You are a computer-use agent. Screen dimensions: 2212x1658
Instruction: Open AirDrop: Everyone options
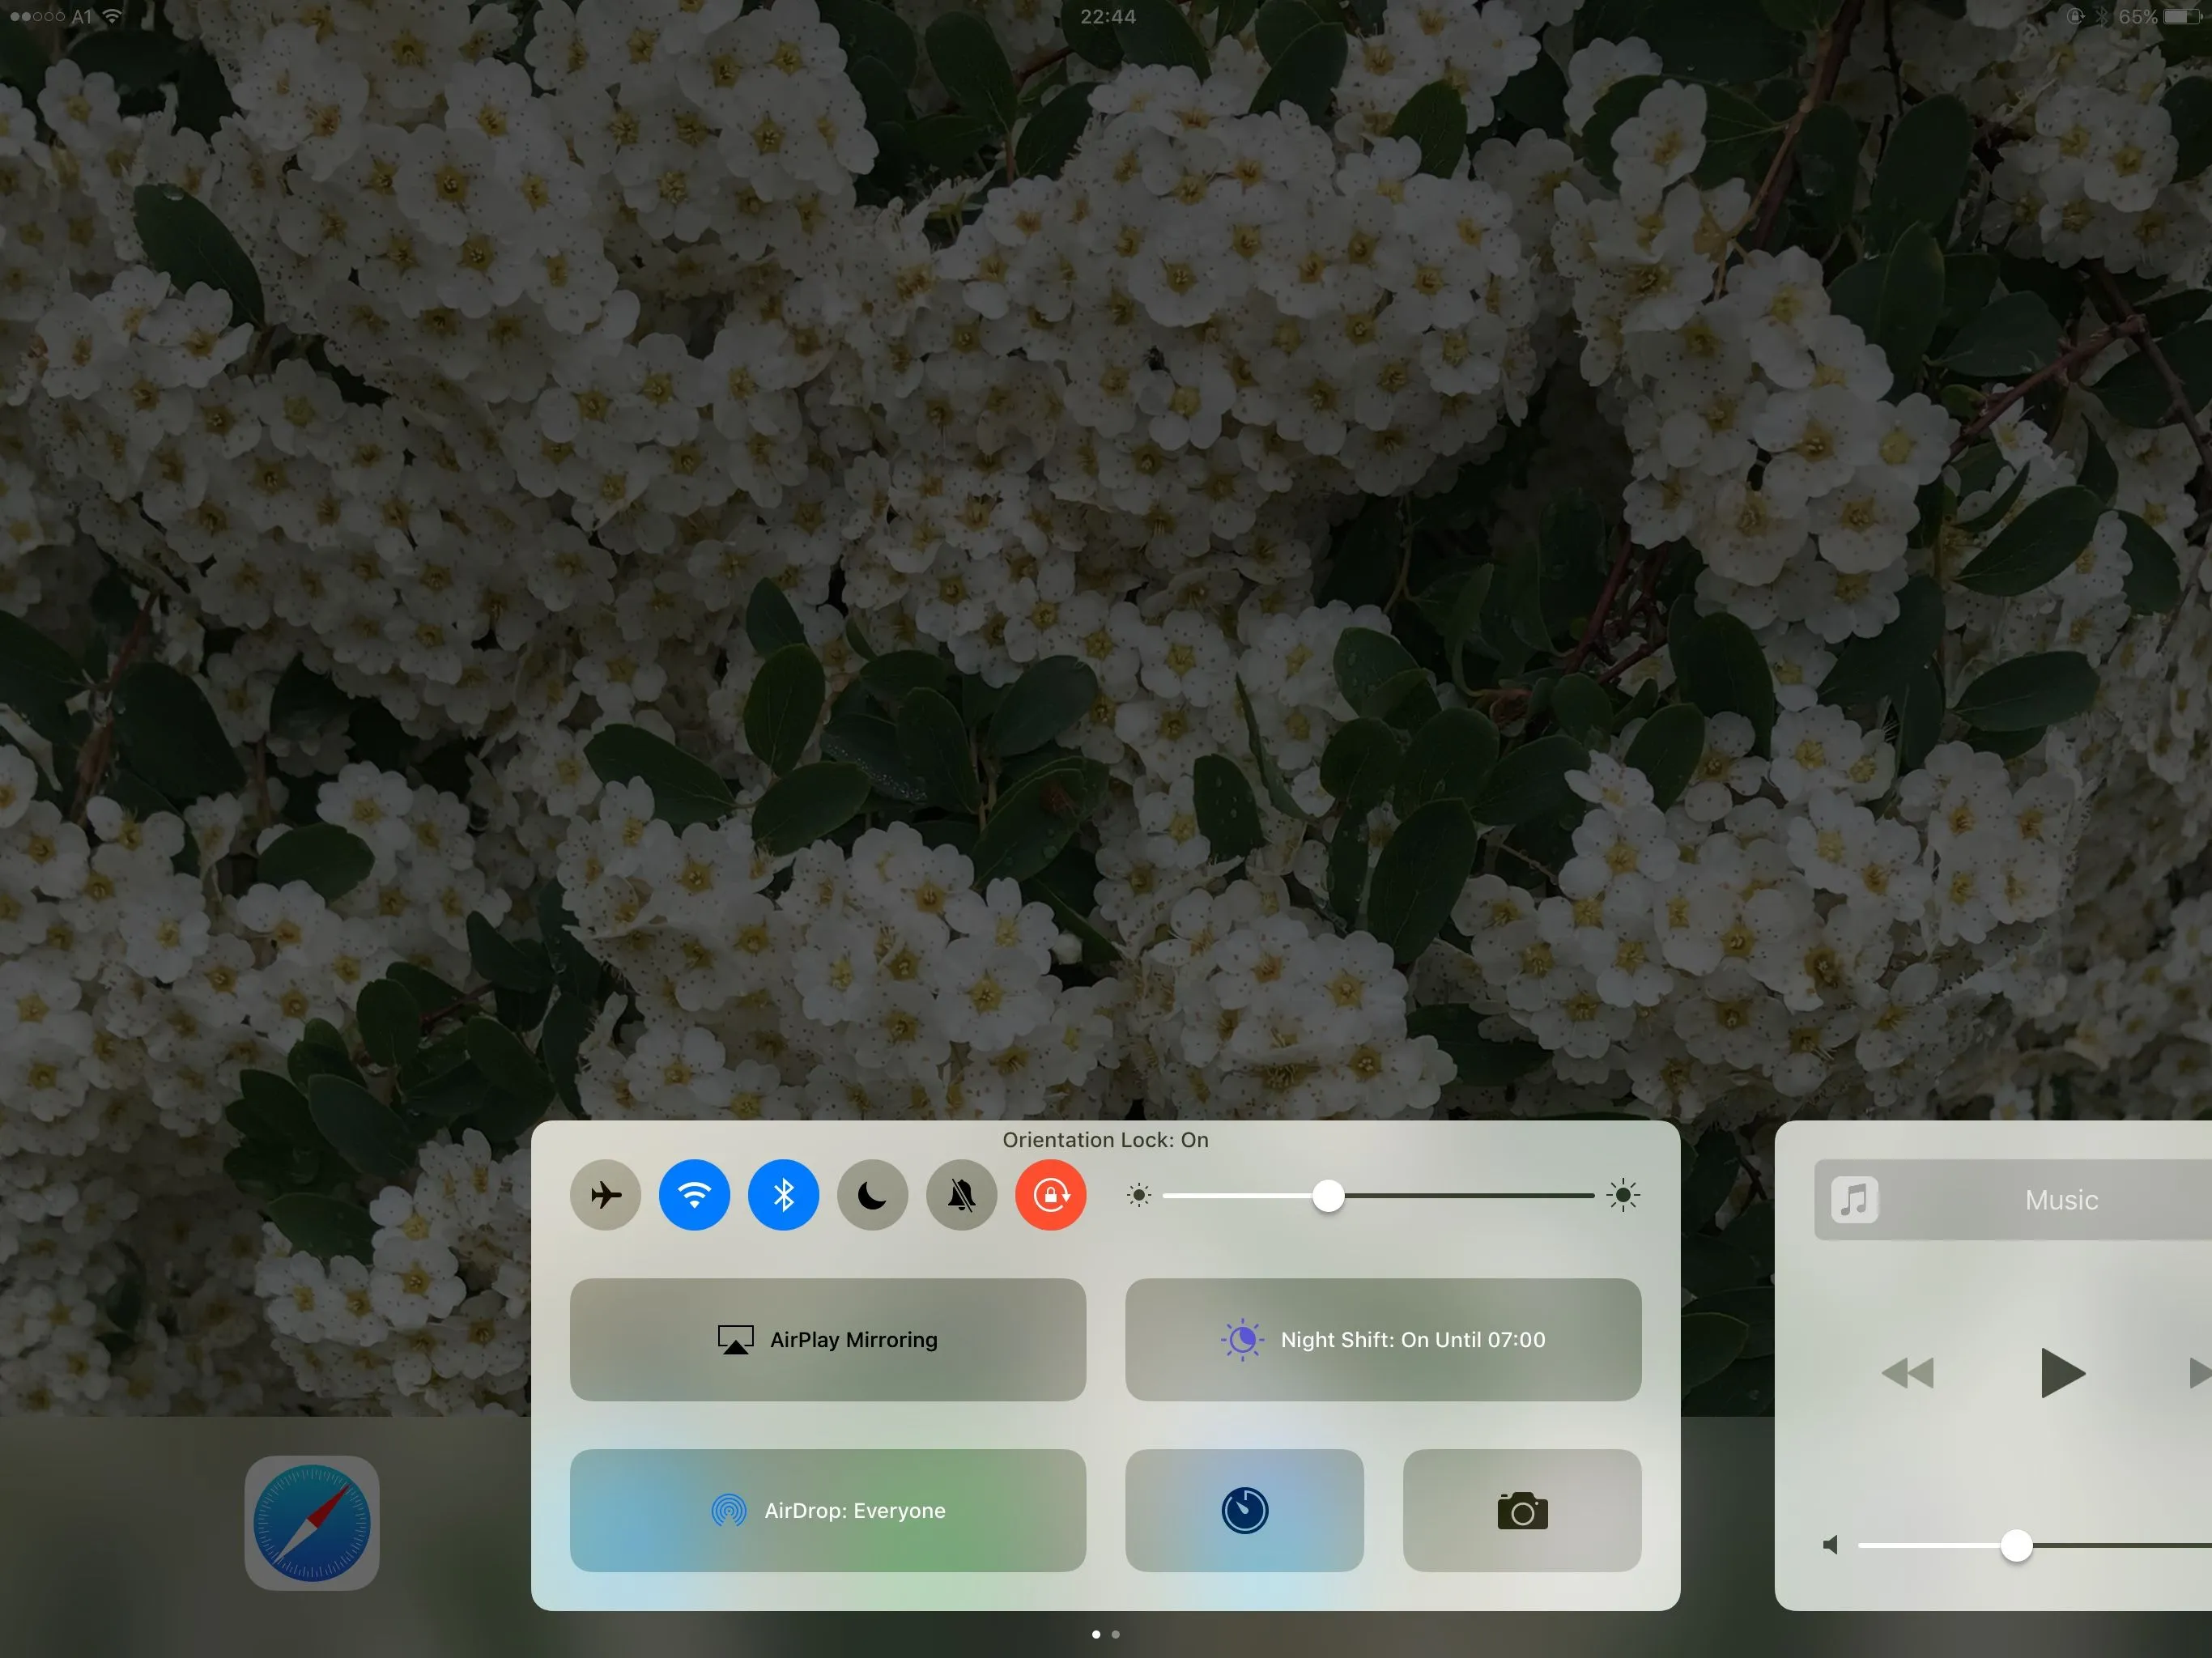click(x=828, y=1510)
